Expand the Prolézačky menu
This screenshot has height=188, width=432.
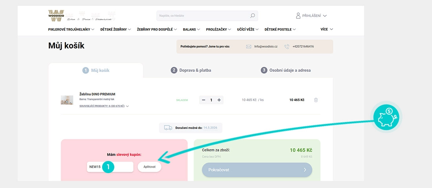[218, 29]
